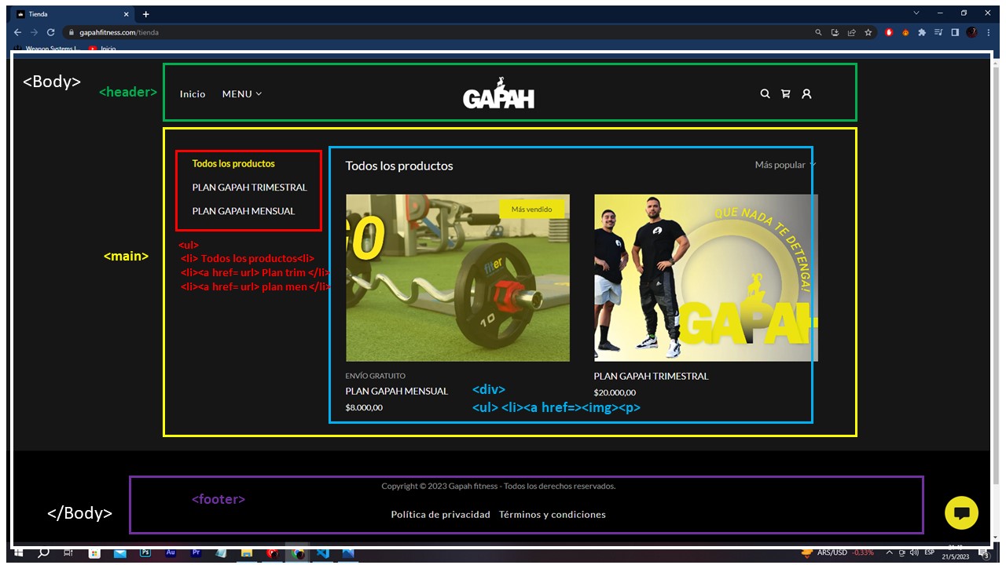
Task: Bookmark page with the star icon
Action: pyautogui.click(x=868, y=32)
